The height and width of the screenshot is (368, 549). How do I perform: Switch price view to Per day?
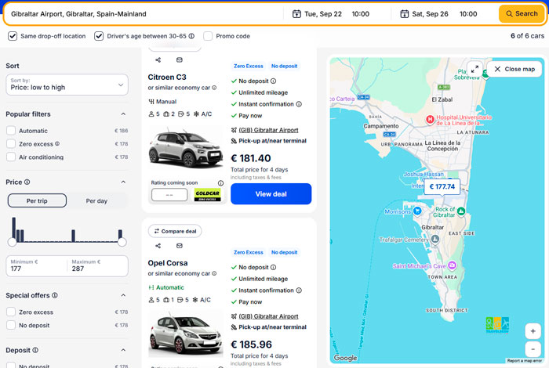(x=96, y=201)
